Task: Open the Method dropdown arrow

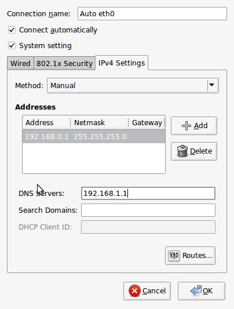Action: pyautogui.click(x=212, y=85)
